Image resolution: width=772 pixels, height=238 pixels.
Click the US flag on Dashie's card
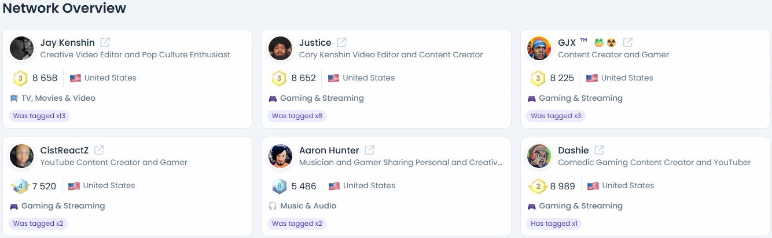pyautogui.click(x=593, y=186)
